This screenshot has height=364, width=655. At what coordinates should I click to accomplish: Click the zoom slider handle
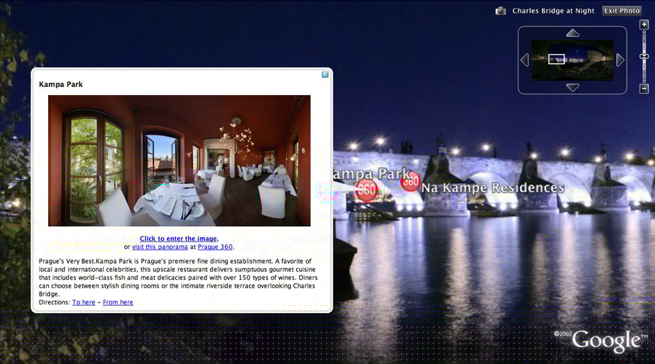(x=644, y=56)
